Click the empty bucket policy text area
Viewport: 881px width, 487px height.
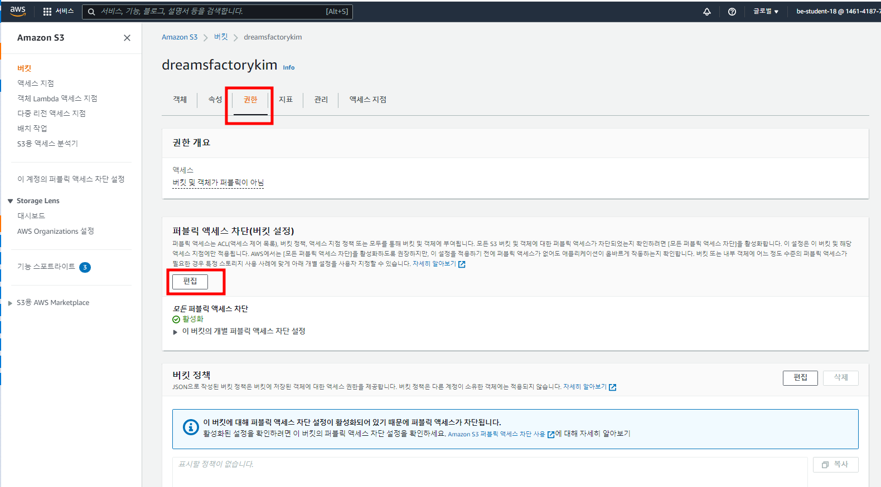point(490,473)
